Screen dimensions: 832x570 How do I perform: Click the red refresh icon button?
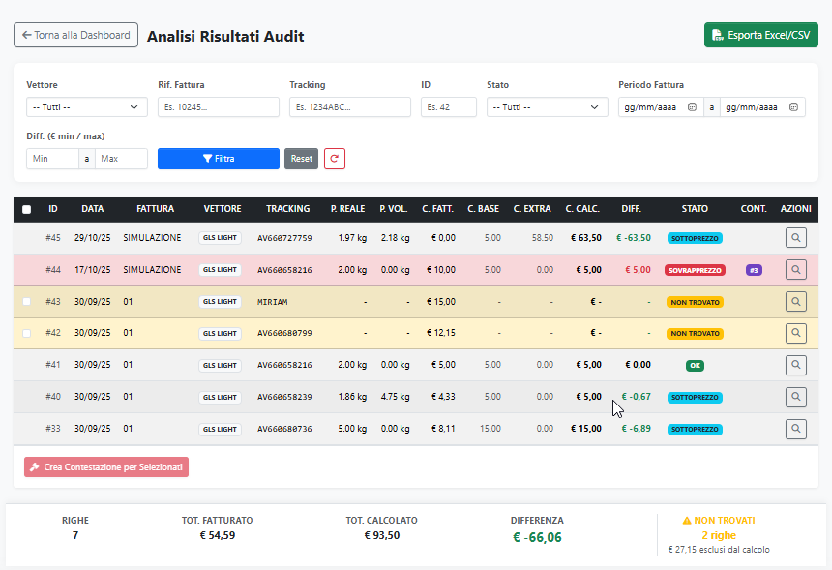coord(335,159)
